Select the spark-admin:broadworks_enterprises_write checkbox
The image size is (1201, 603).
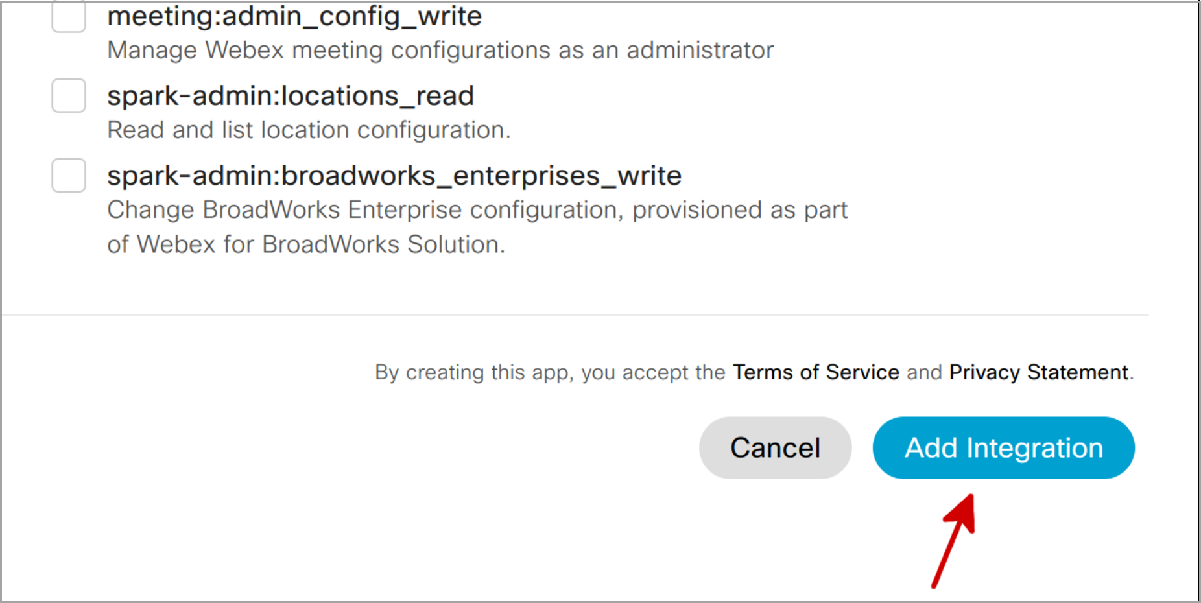pos(68,175)
